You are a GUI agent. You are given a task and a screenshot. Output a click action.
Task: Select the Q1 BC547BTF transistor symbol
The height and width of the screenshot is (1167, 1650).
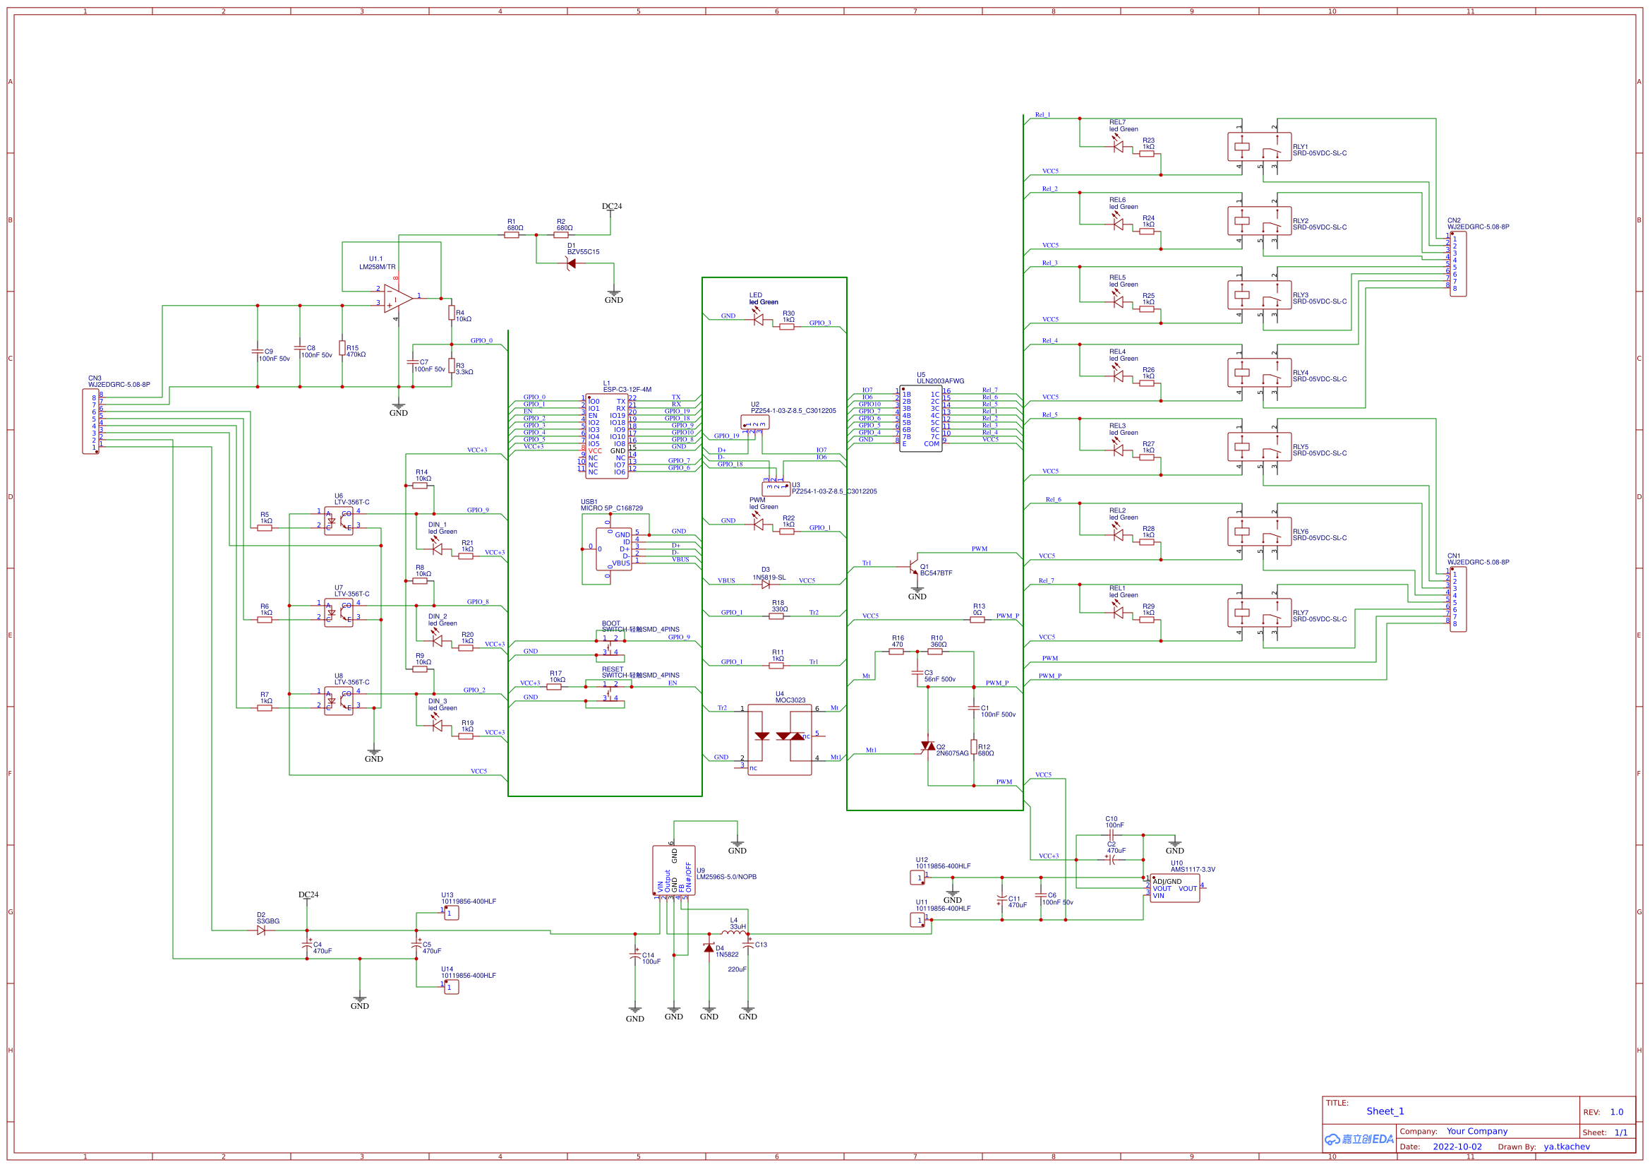click(x=913, y=566)
